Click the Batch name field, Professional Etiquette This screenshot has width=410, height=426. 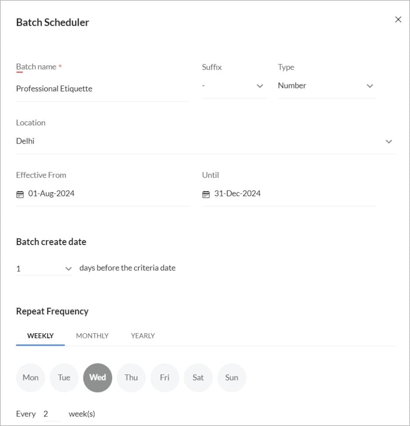(103, 89)
